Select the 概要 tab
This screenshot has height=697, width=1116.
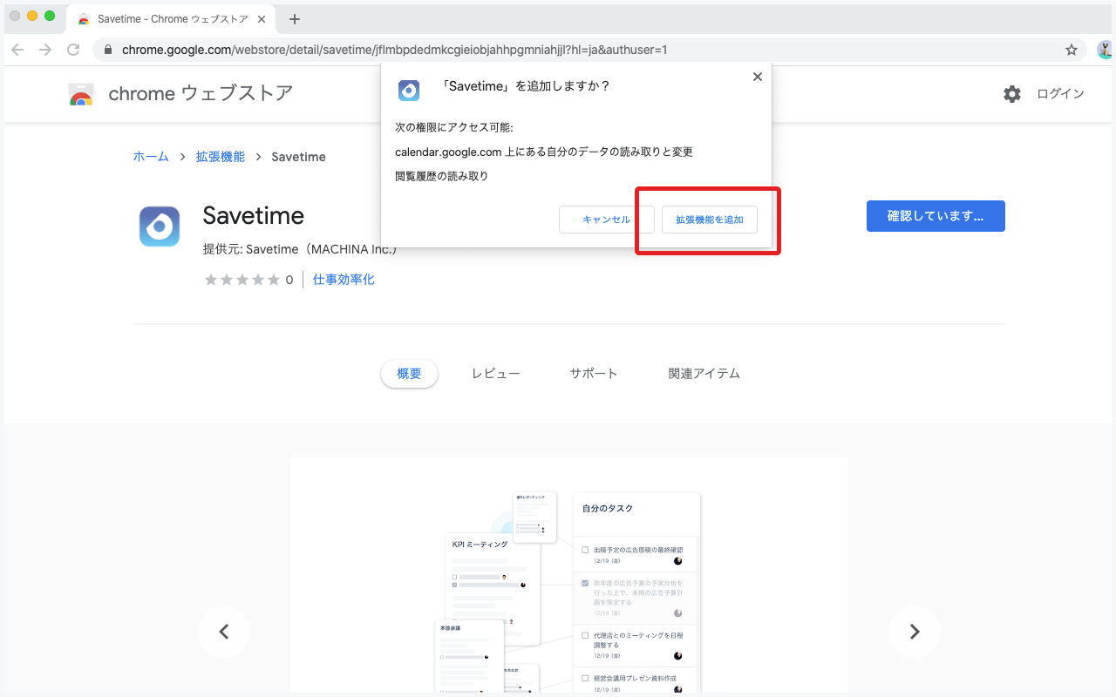pos(409,374)
